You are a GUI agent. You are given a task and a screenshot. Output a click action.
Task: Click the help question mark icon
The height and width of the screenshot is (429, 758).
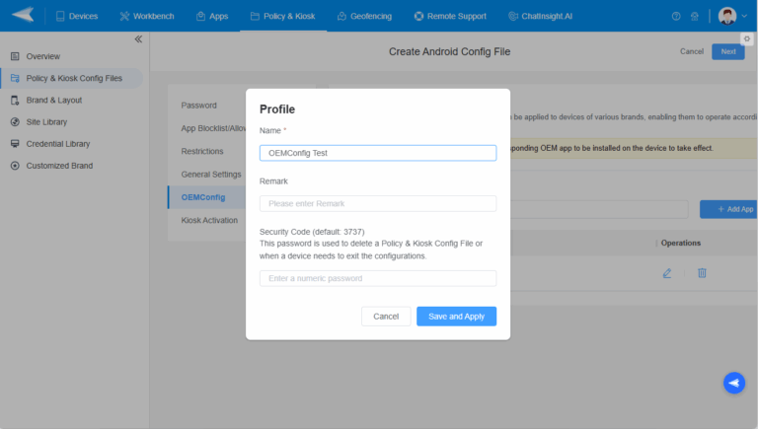[x=676, y=16]
